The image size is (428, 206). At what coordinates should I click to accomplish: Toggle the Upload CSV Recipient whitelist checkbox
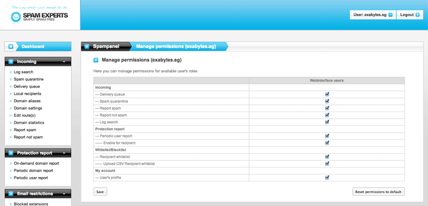coord(327,163)
